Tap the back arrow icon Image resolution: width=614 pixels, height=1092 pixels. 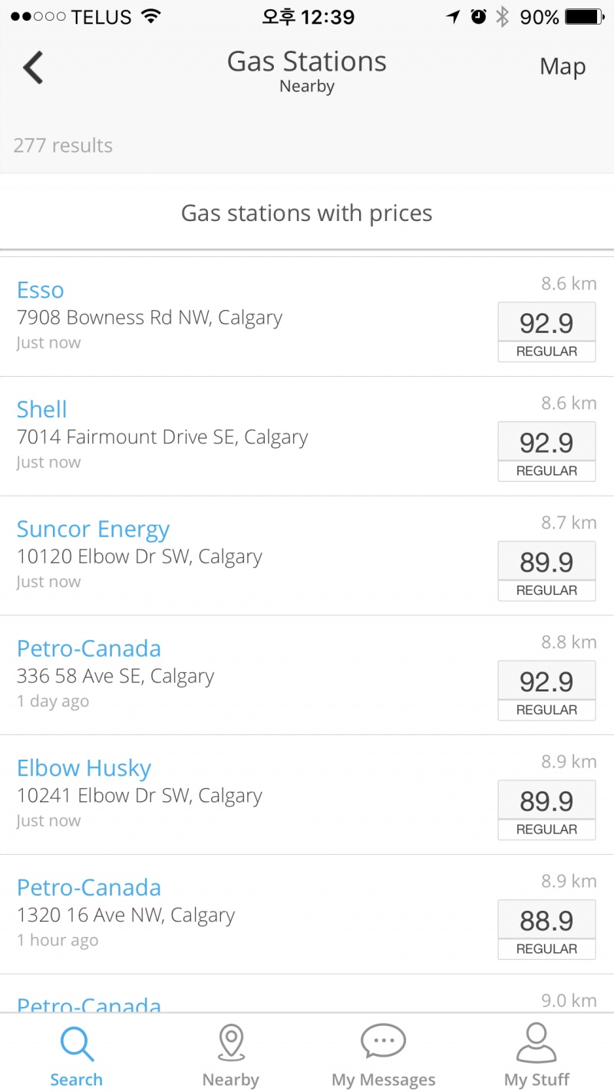click(x=34, y=68)
